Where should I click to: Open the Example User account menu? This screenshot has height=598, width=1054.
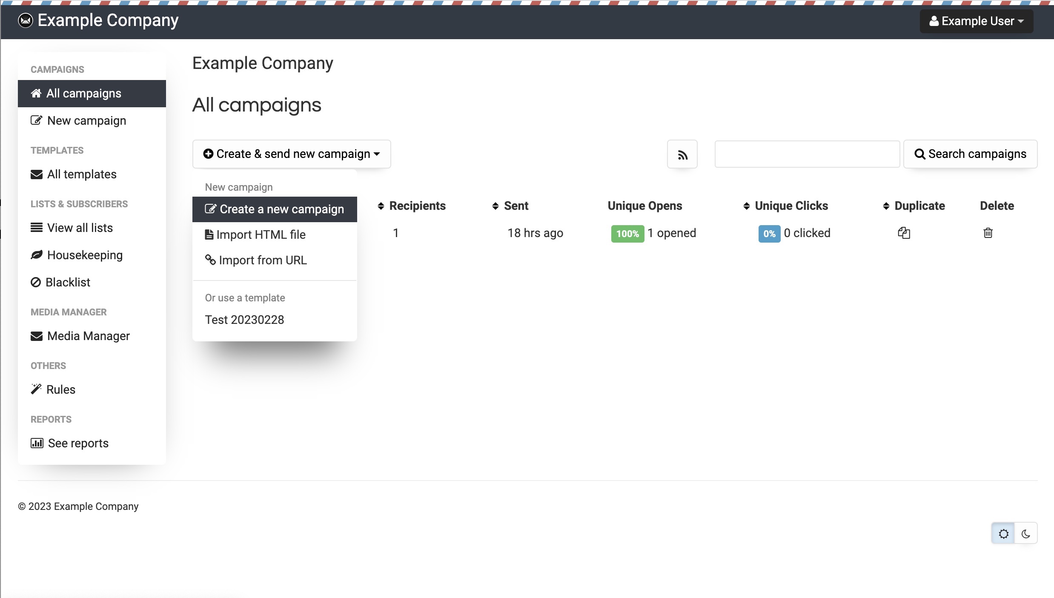coord(976,20)
